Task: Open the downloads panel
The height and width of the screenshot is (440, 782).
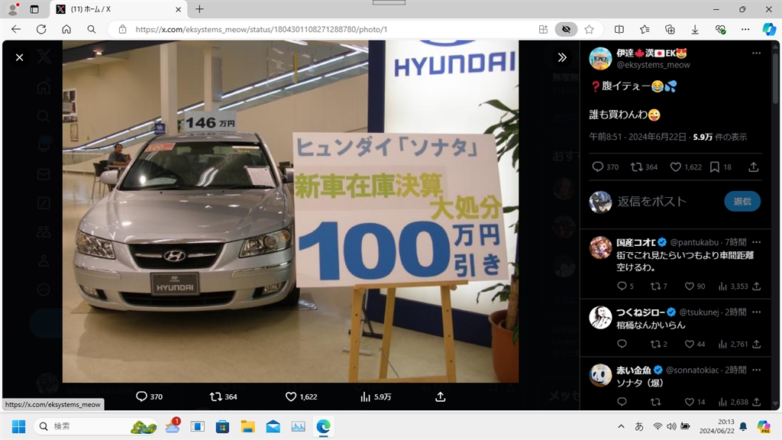Action: [x=695, y=30]
